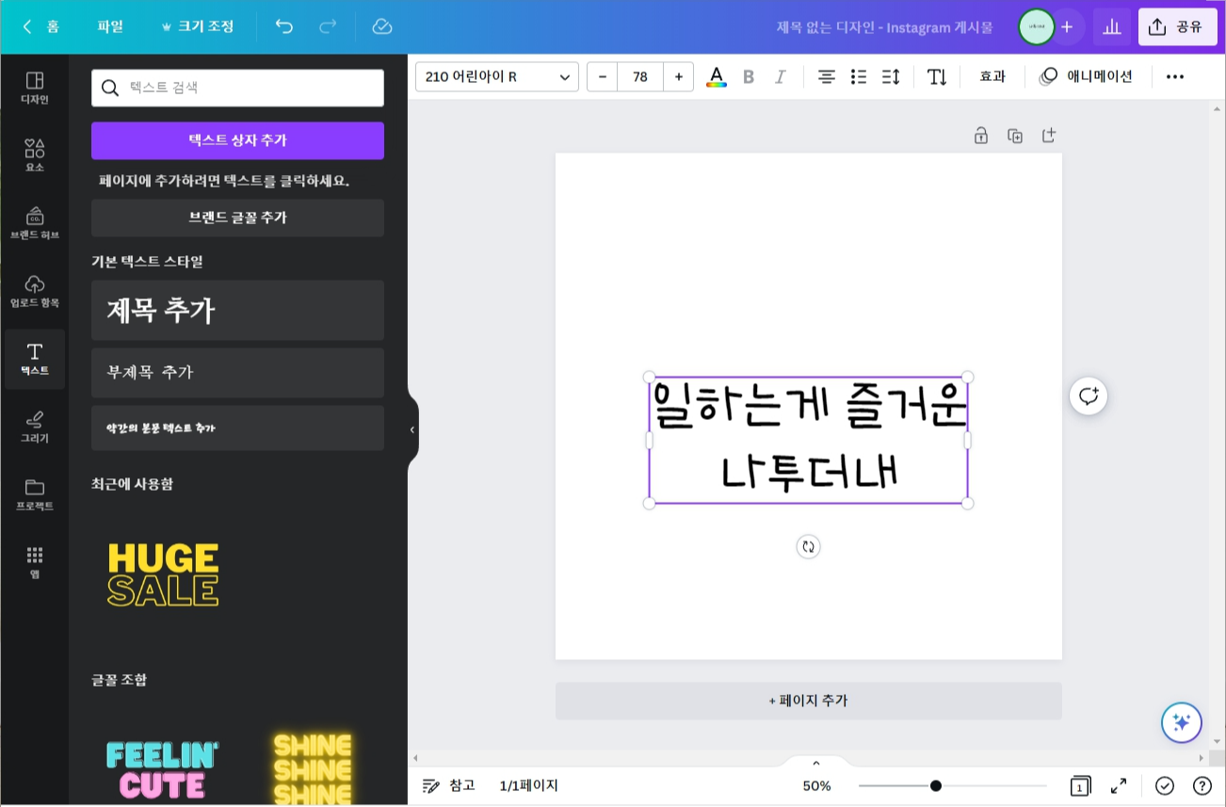Open 참고 notes

[449, 785]
